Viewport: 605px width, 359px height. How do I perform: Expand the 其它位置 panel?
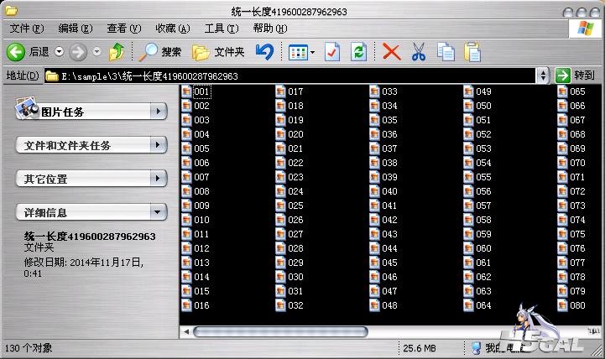[x=159, y=179]
